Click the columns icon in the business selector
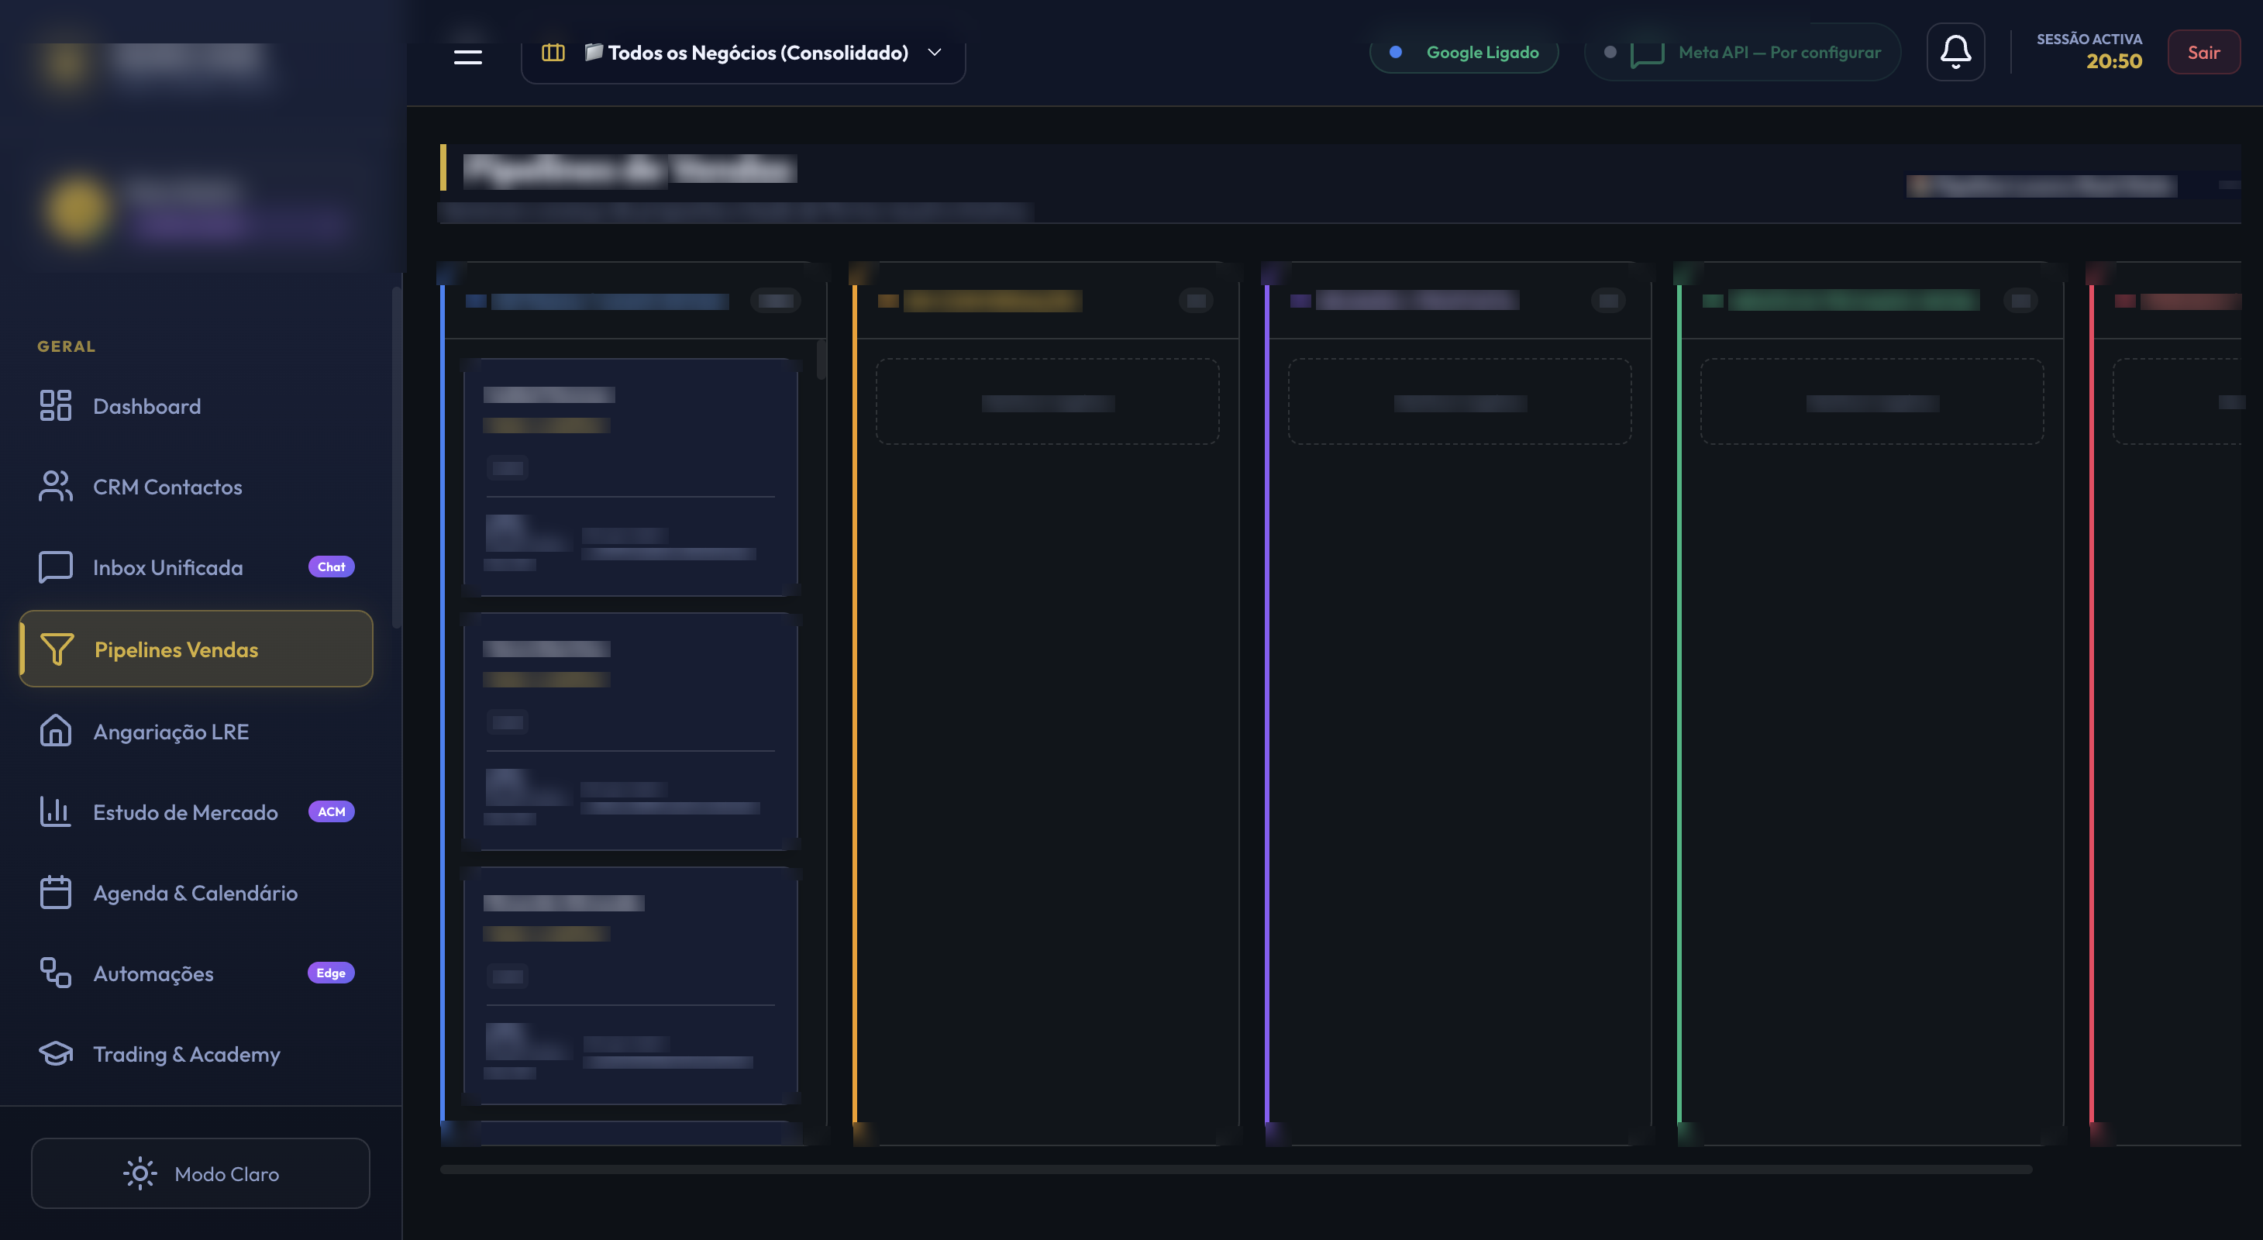 tap(553, 53)
